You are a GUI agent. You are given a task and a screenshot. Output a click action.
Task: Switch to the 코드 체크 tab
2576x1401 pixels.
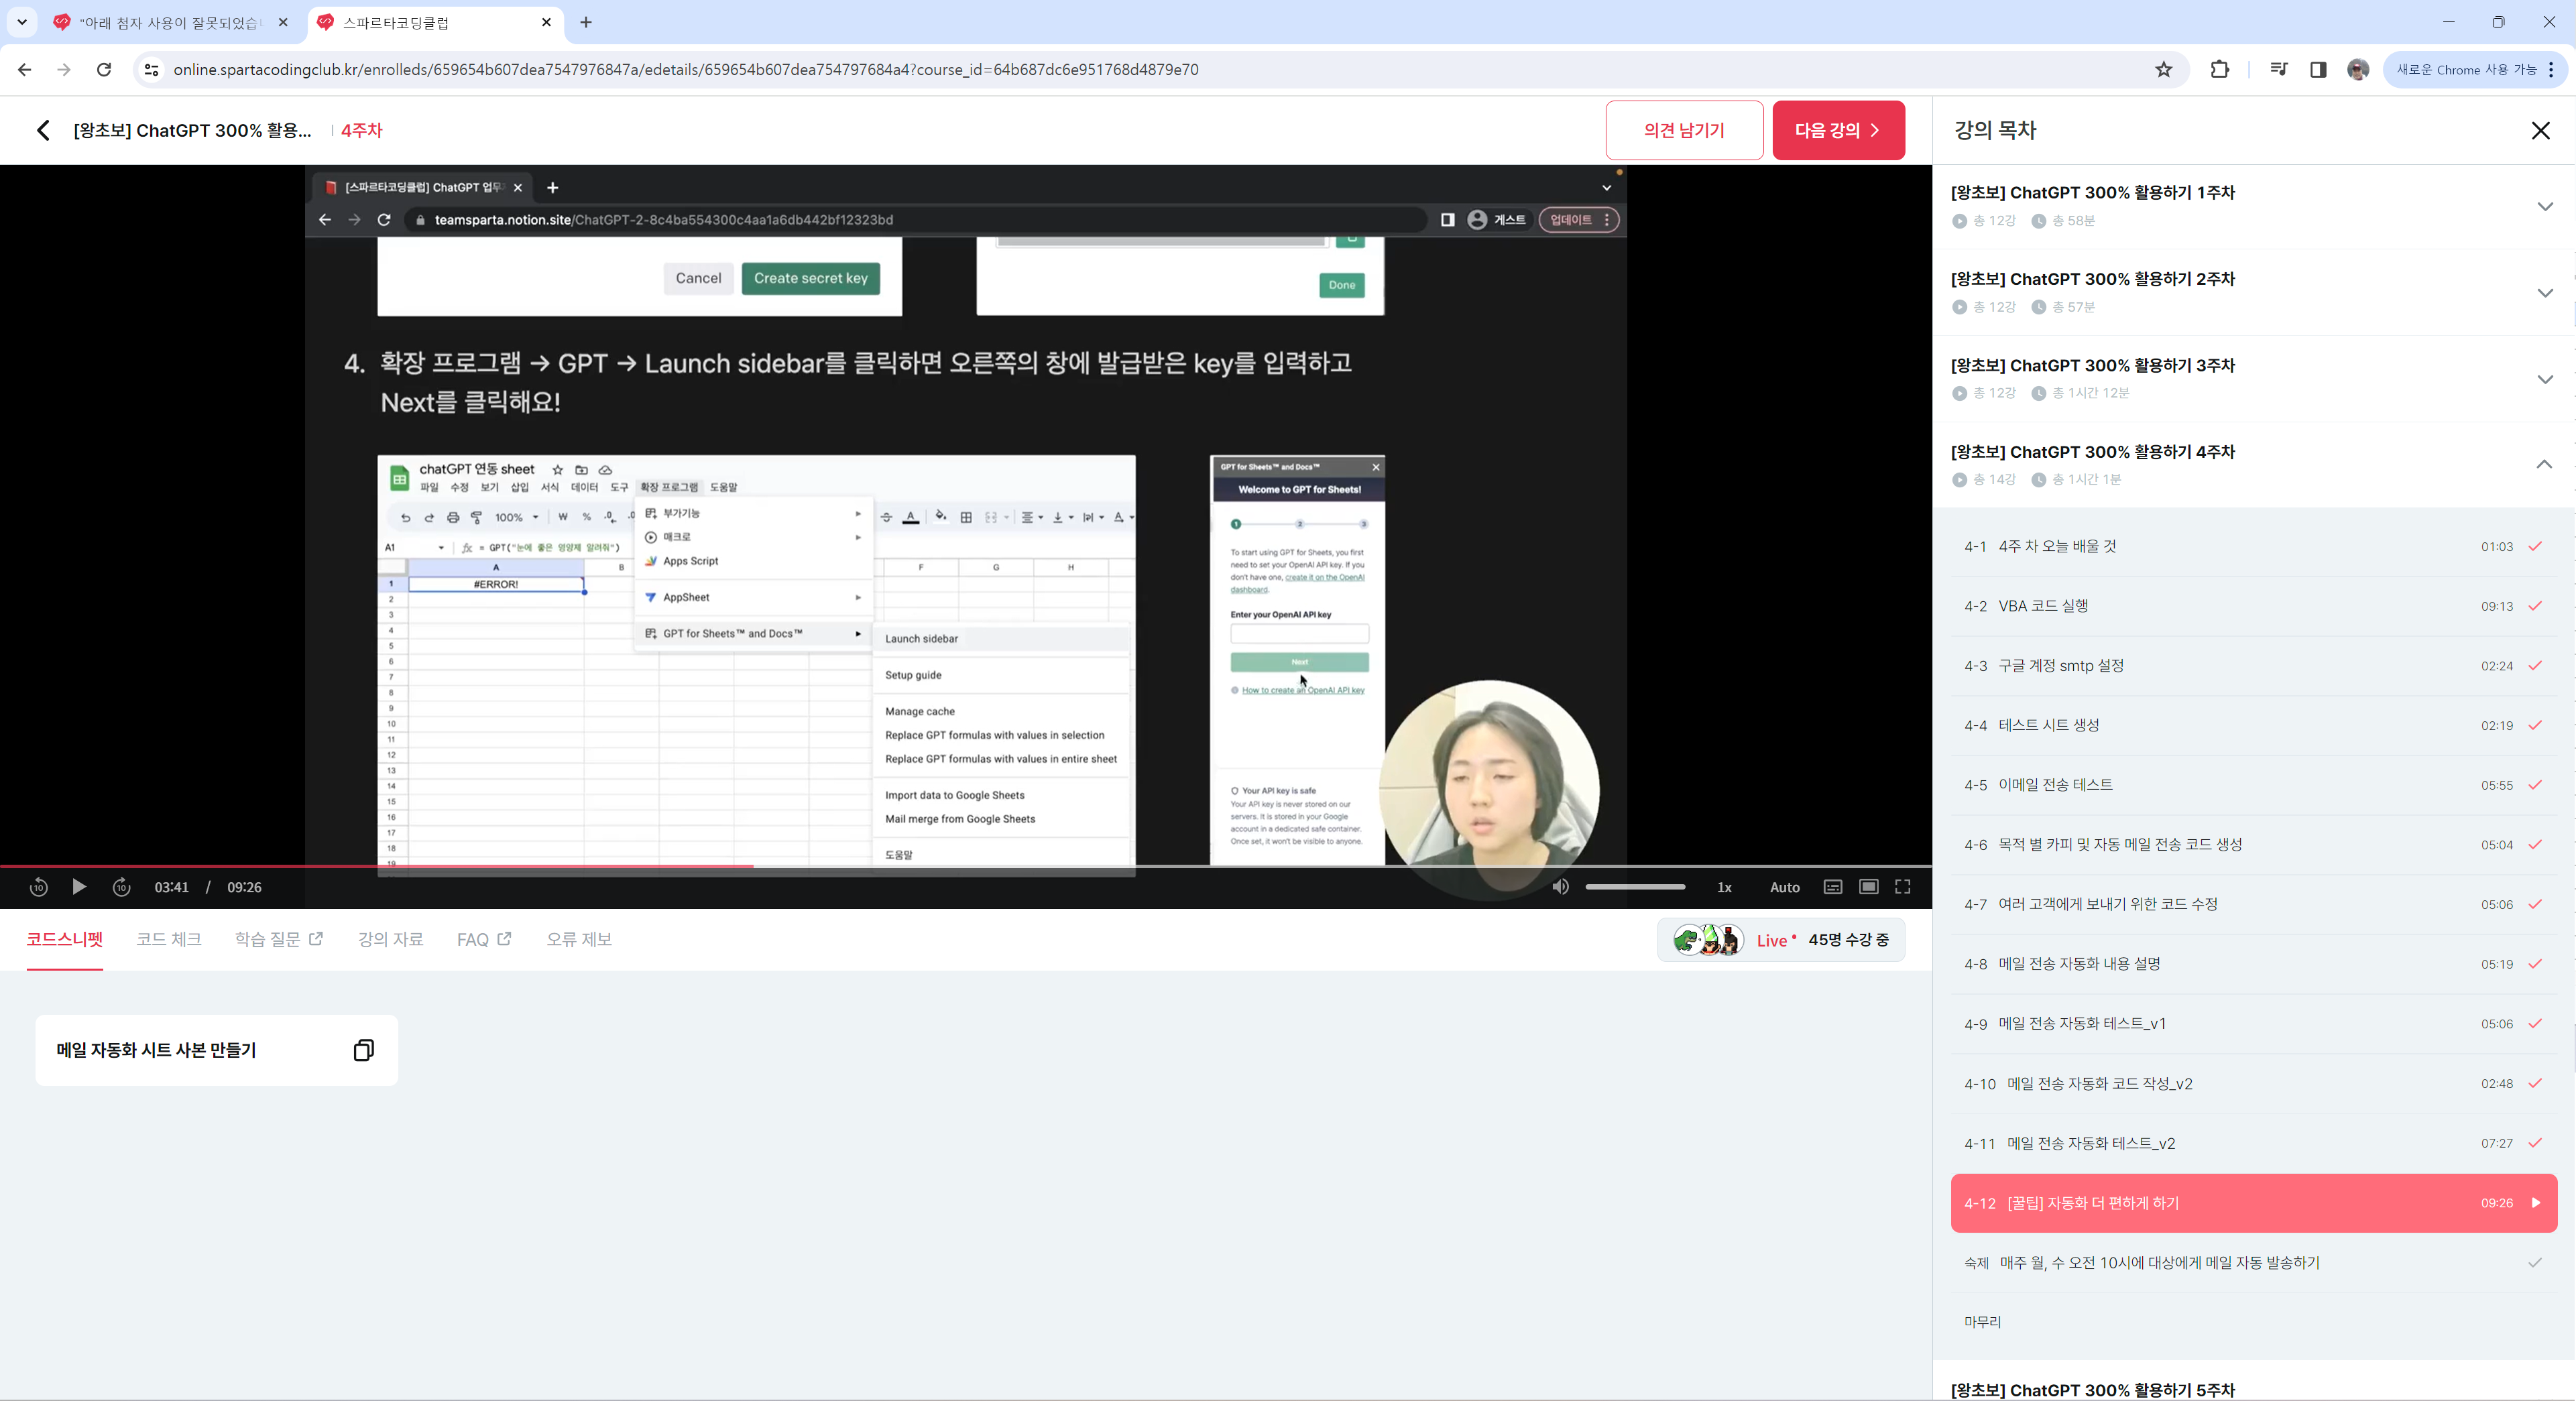click(x=169, y=940)
